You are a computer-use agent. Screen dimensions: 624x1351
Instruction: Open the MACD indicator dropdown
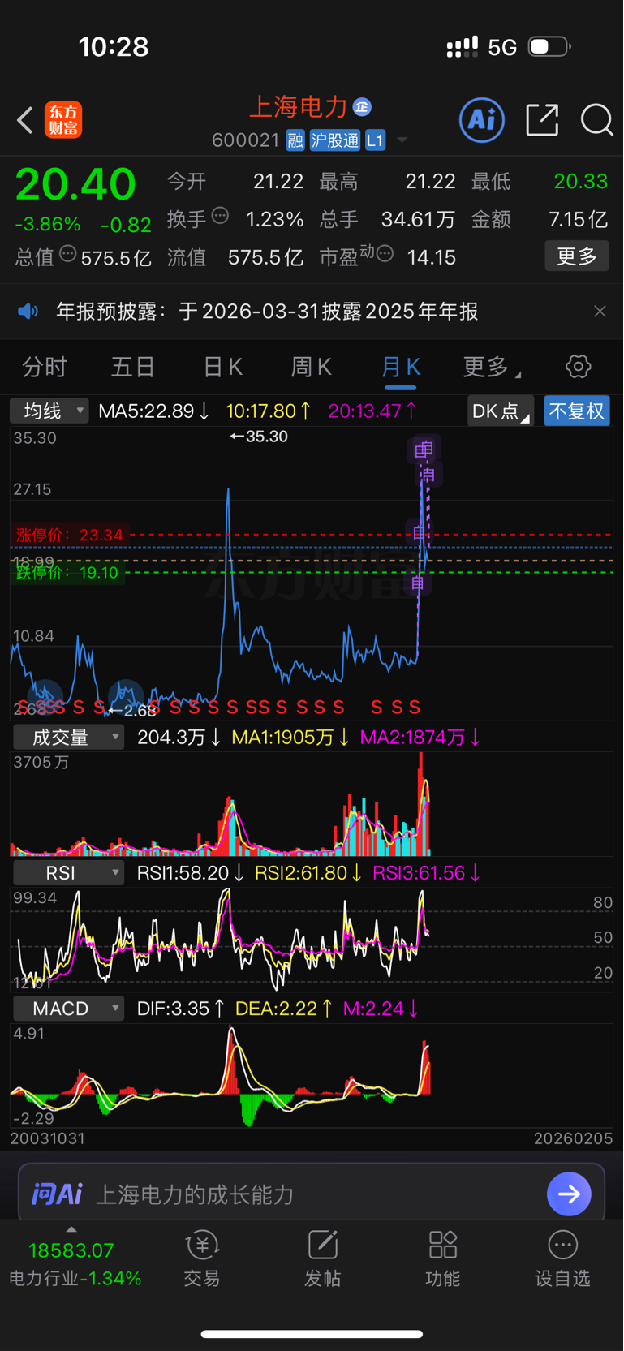[68, 1008]
